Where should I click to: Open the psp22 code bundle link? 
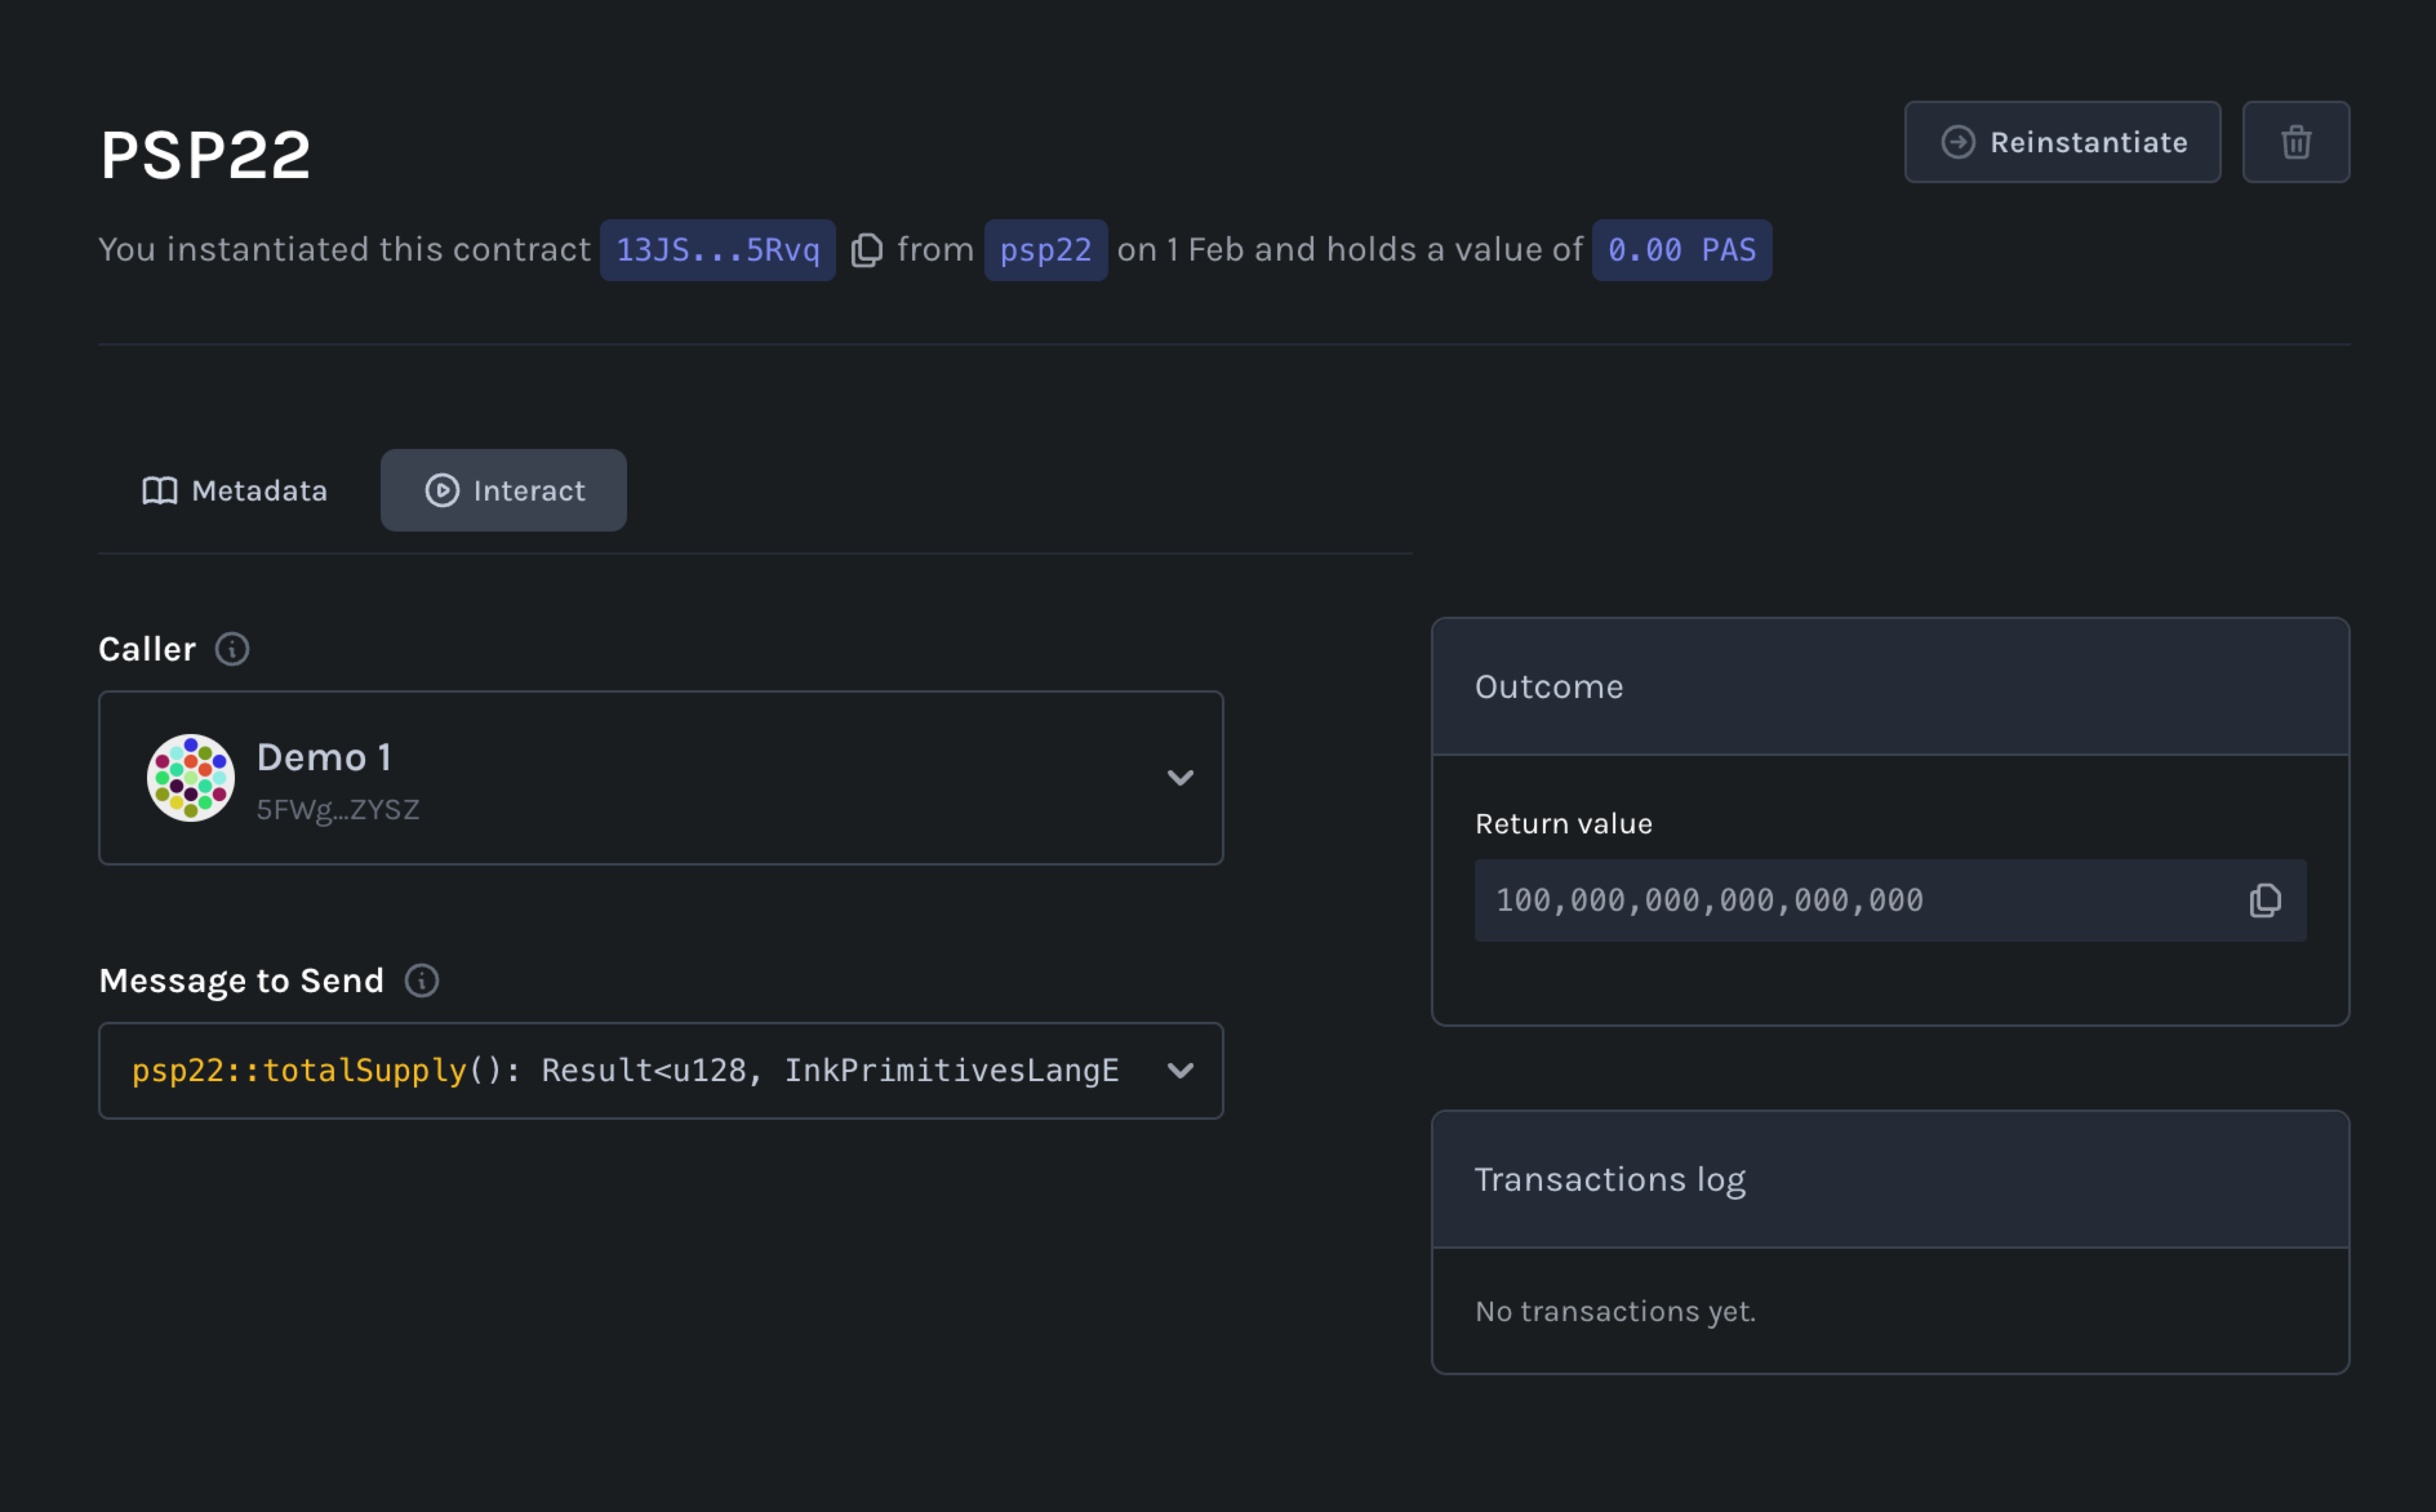1045,250
